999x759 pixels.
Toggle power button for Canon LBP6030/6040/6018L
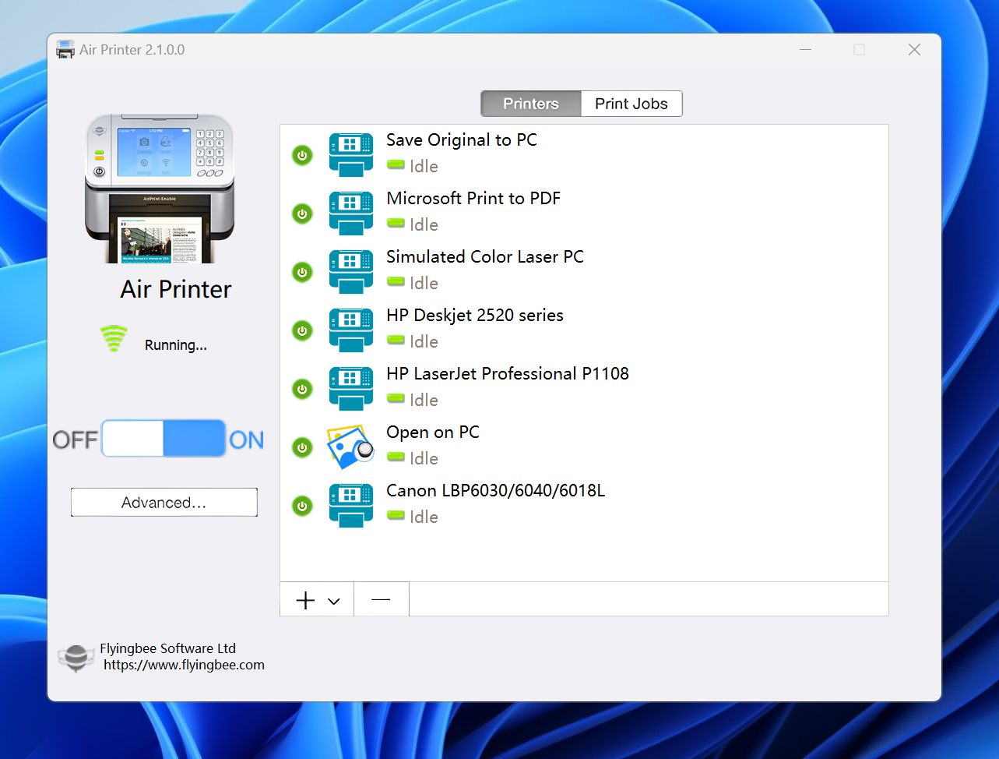point(302,506)
